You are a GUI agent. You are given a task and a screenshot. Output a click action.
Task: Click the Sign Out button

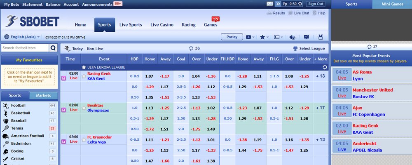316,4
